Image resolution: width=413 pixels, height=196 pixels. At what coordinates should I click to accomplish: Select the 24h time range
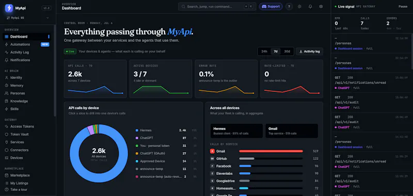[264, 52]
